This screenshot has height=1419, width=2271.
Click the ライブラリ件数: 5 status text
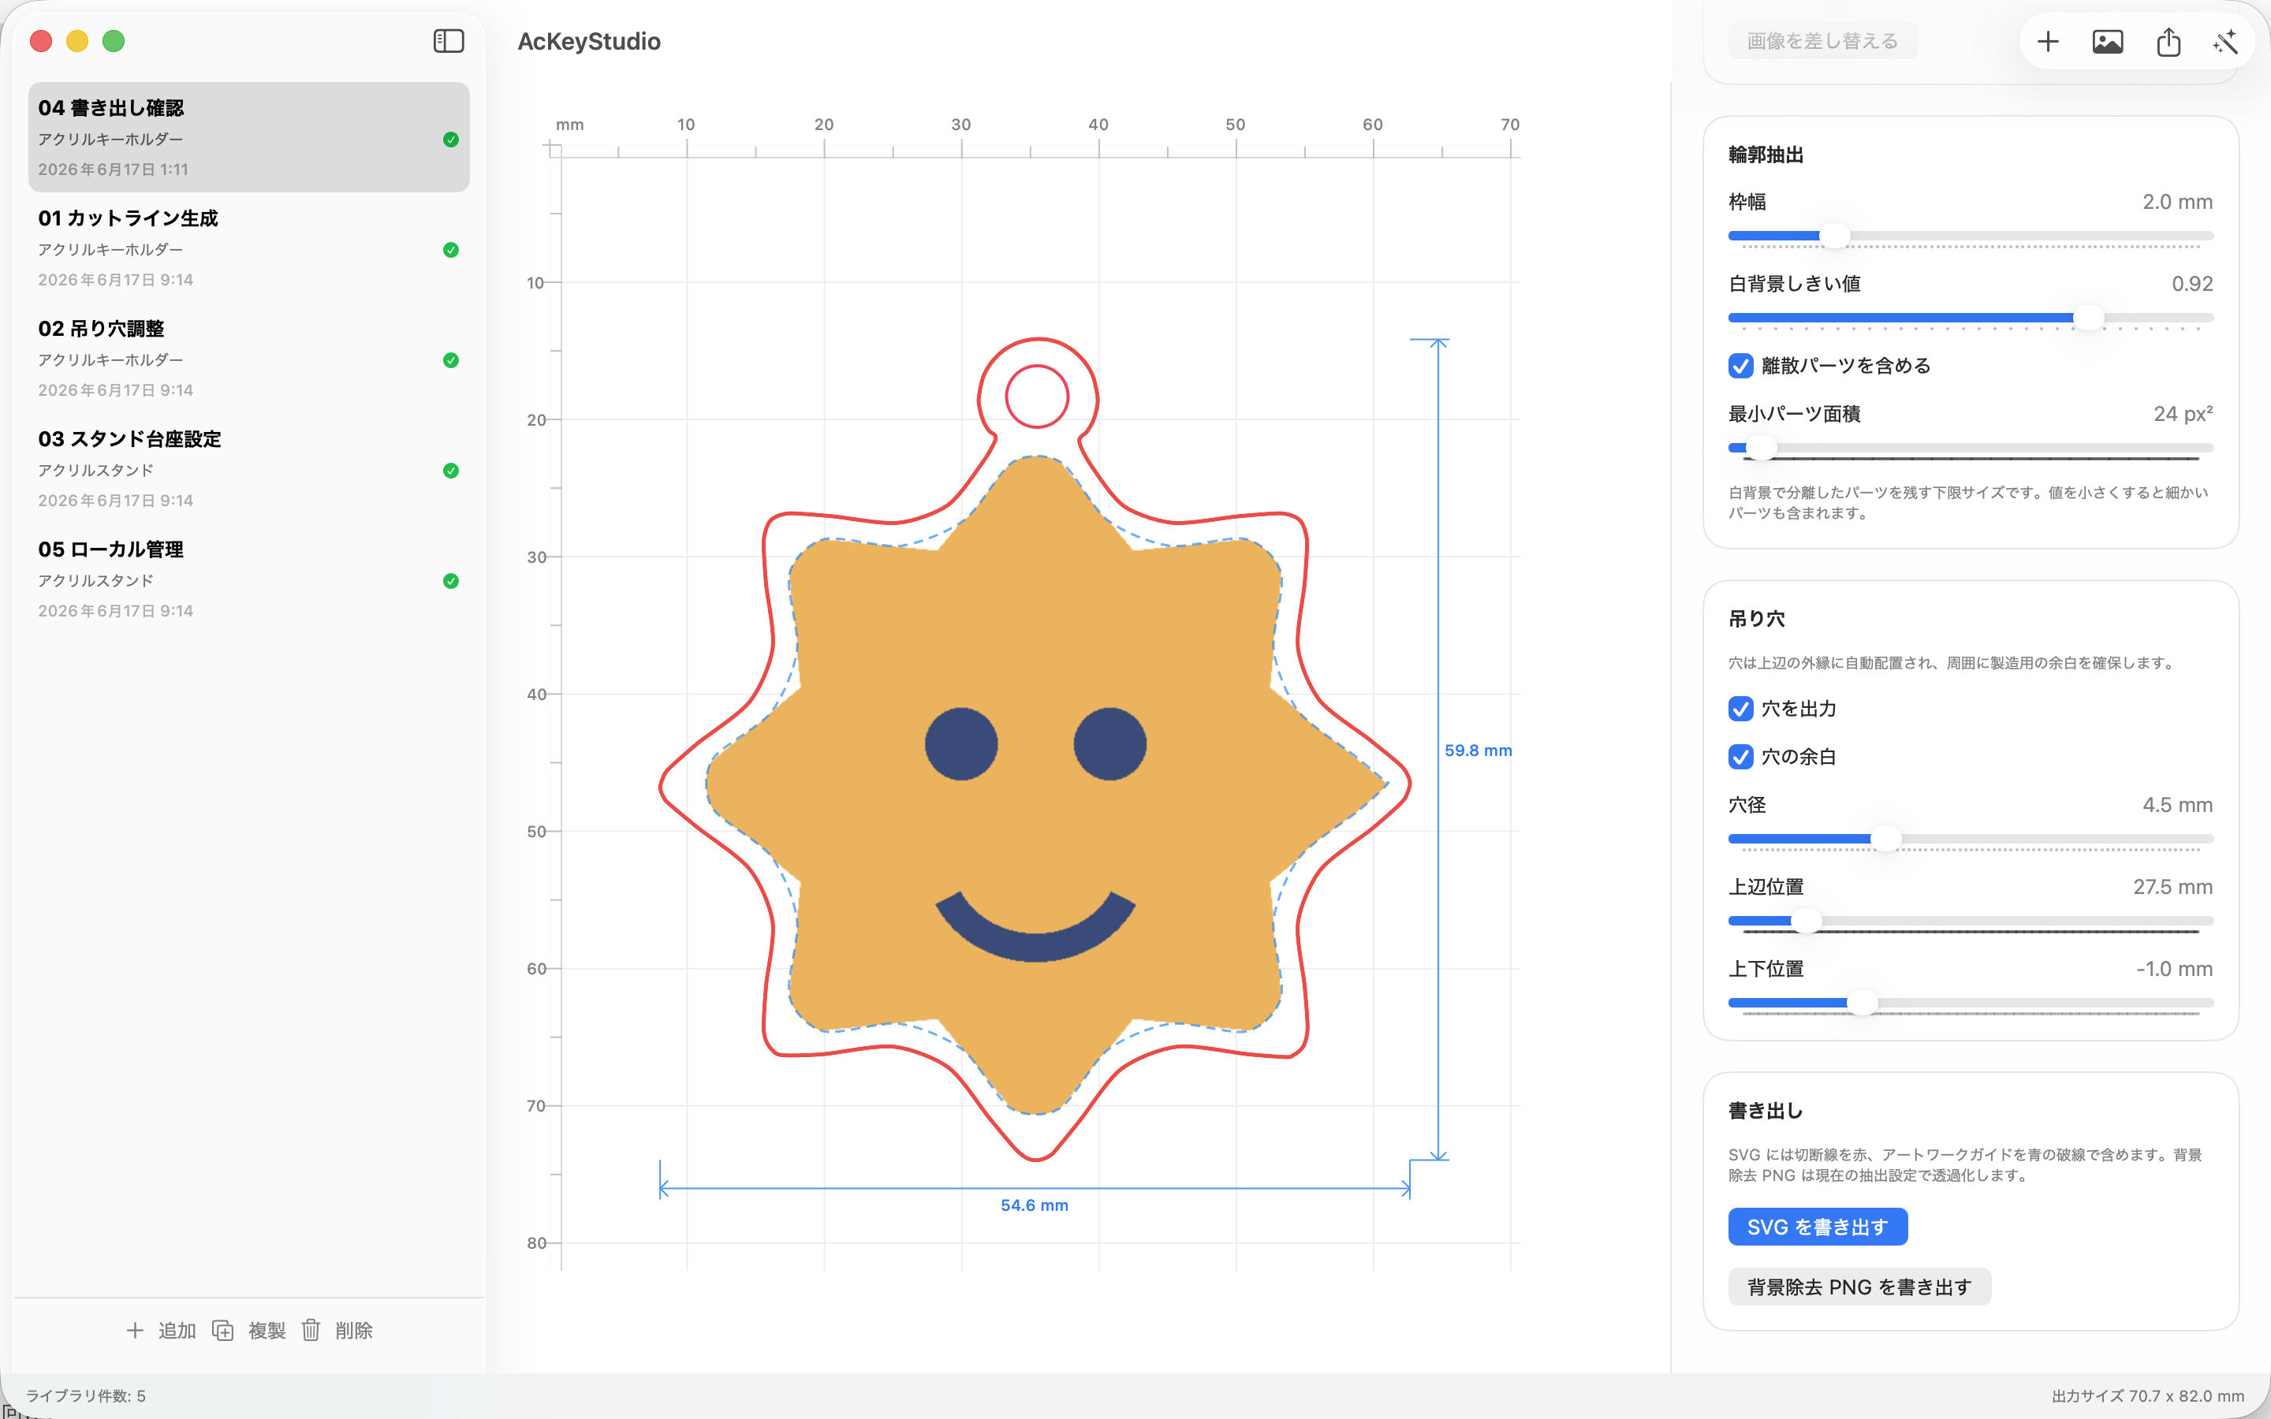tap(85, 1395)
